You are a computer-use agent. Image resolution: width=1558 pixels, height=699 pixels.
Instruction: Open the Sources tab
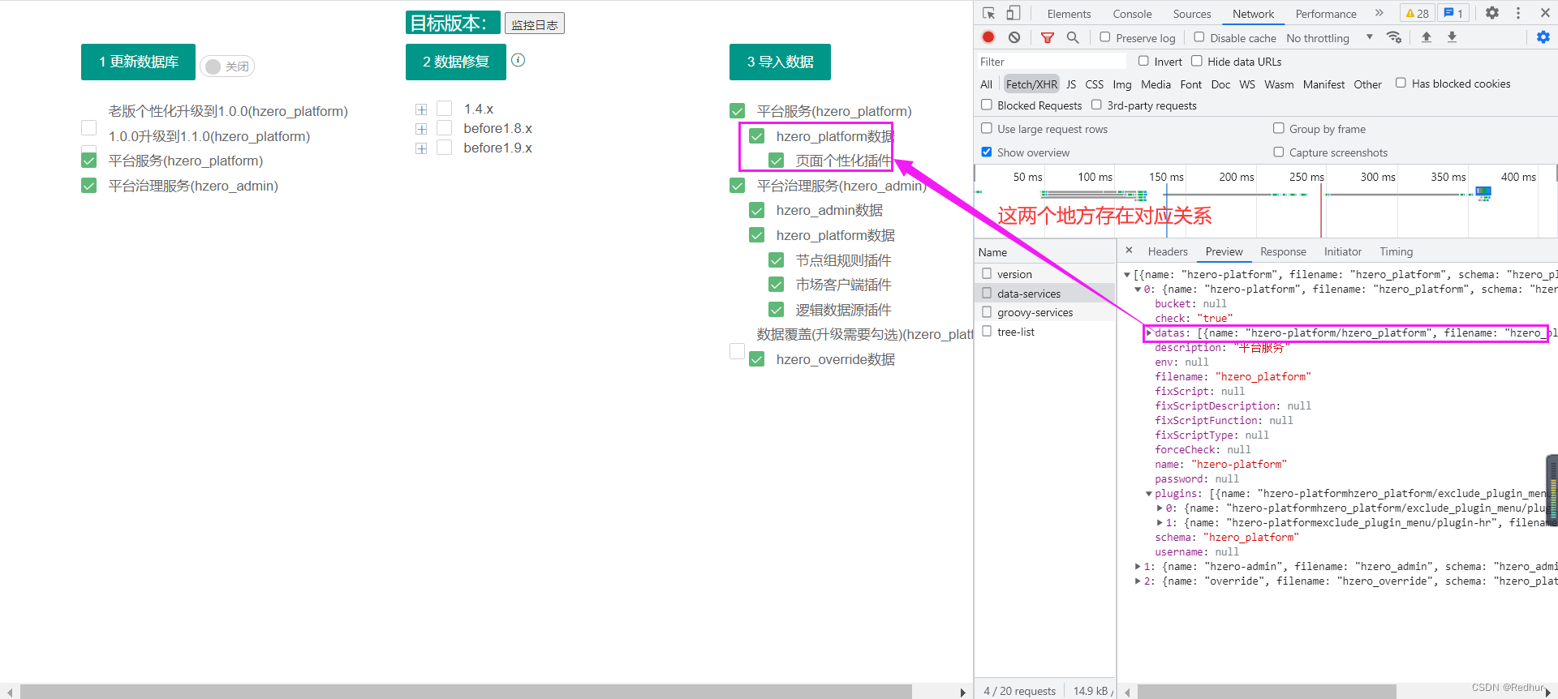point(1191,14)
